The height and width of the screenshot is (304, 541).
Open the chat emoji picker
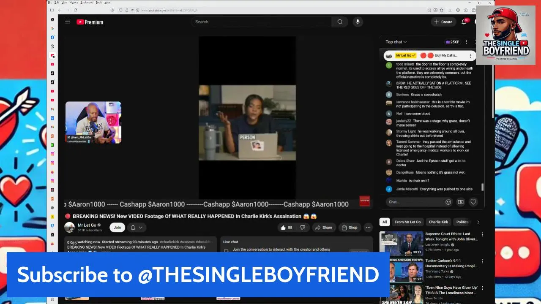click(448, 202)
